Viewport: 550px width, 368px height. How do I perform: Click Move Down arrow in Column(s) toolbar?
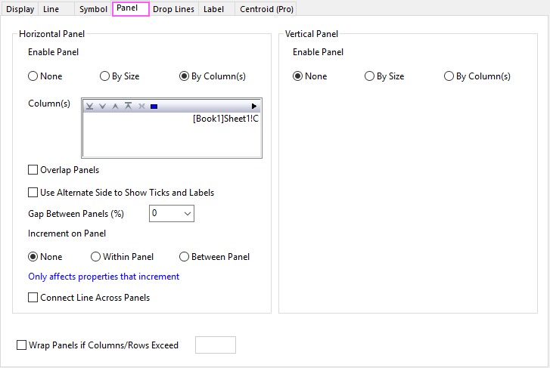(x=102, y=107)
